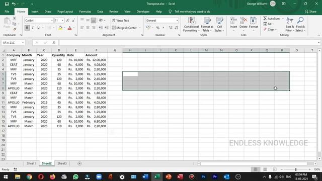Image resolution: width=322 pixels, height=181 pixels.
Task: Switch to the Data tab
Action: [100, 12]
